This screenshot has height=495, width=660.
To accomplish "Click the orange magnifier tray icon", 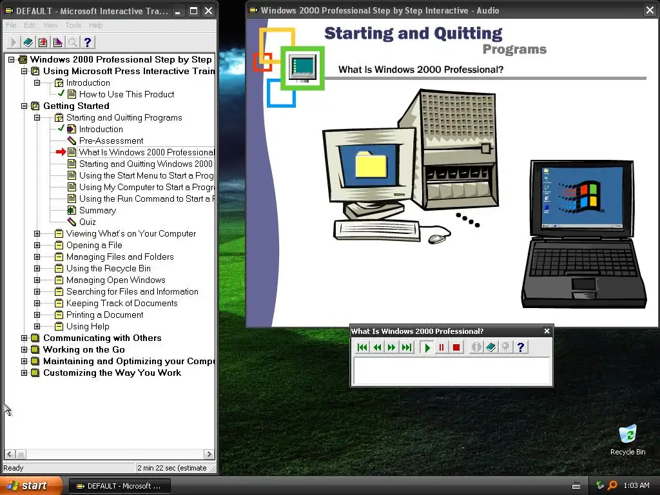I will click(x=612, y=485).
